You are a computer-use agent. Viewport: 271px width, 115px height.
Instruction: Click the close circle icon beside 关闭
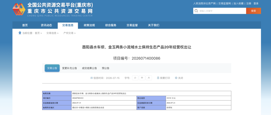pos(176,78)
